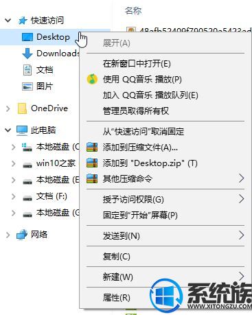The height and width of the screenshot is (315, 252).
Task: Click the 此电脑 computer icon
Action: pos(22,130)
